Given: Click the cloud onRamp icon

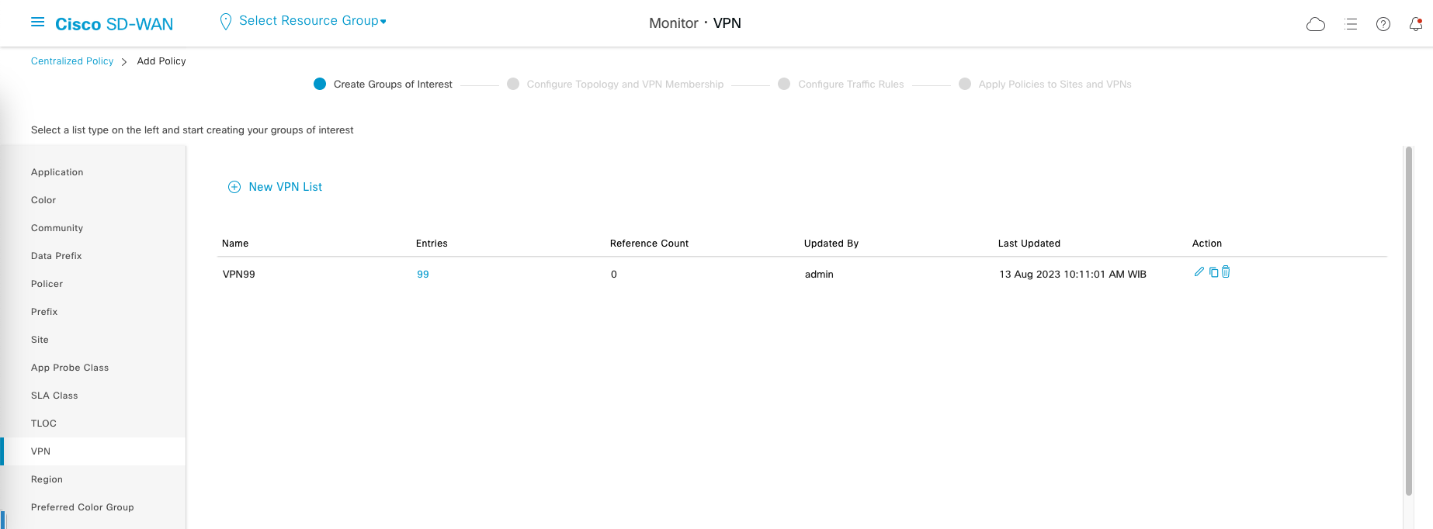Looking at the screenshot, I should pos(1316,24).
